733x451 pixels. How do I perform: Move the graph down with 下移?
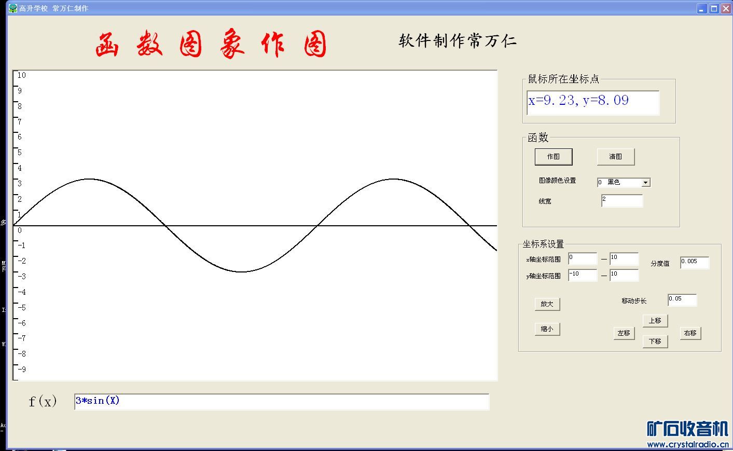[x=655, y=341]
